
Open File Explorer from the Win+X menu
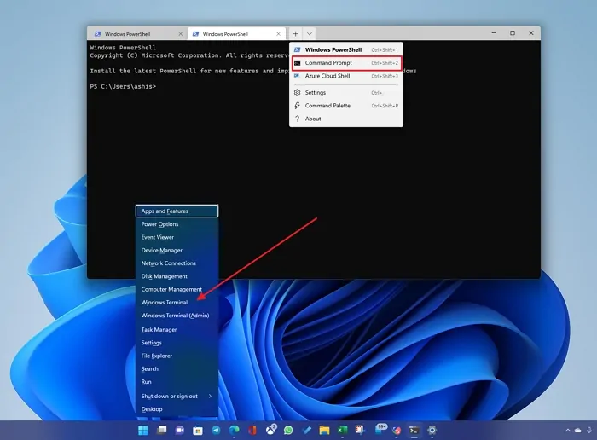pos(177,356)
